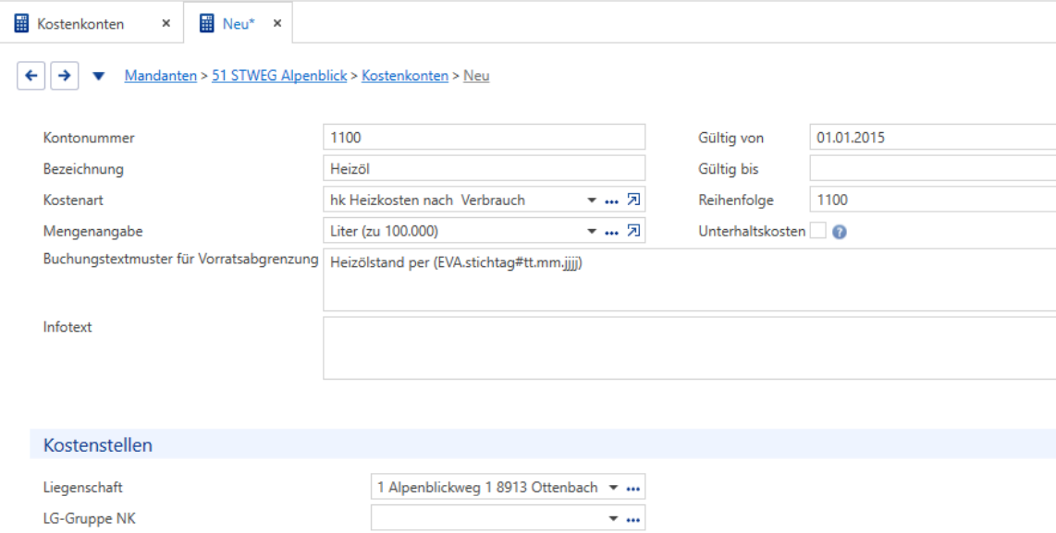Image resolution: width=1056 pixels, height=533 pixels.
Task: Click into the Bezeichnung field containing Heizöl
Action: point(485,168)
